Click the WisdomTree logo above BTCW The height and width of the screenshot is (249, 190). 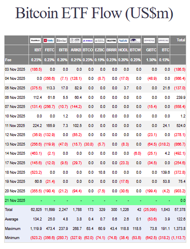pyautogui.click(x=135, y=41)
